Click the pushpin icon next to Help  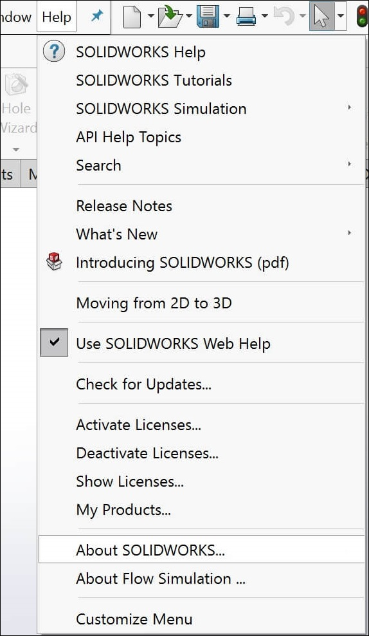[x=97, y=16]
